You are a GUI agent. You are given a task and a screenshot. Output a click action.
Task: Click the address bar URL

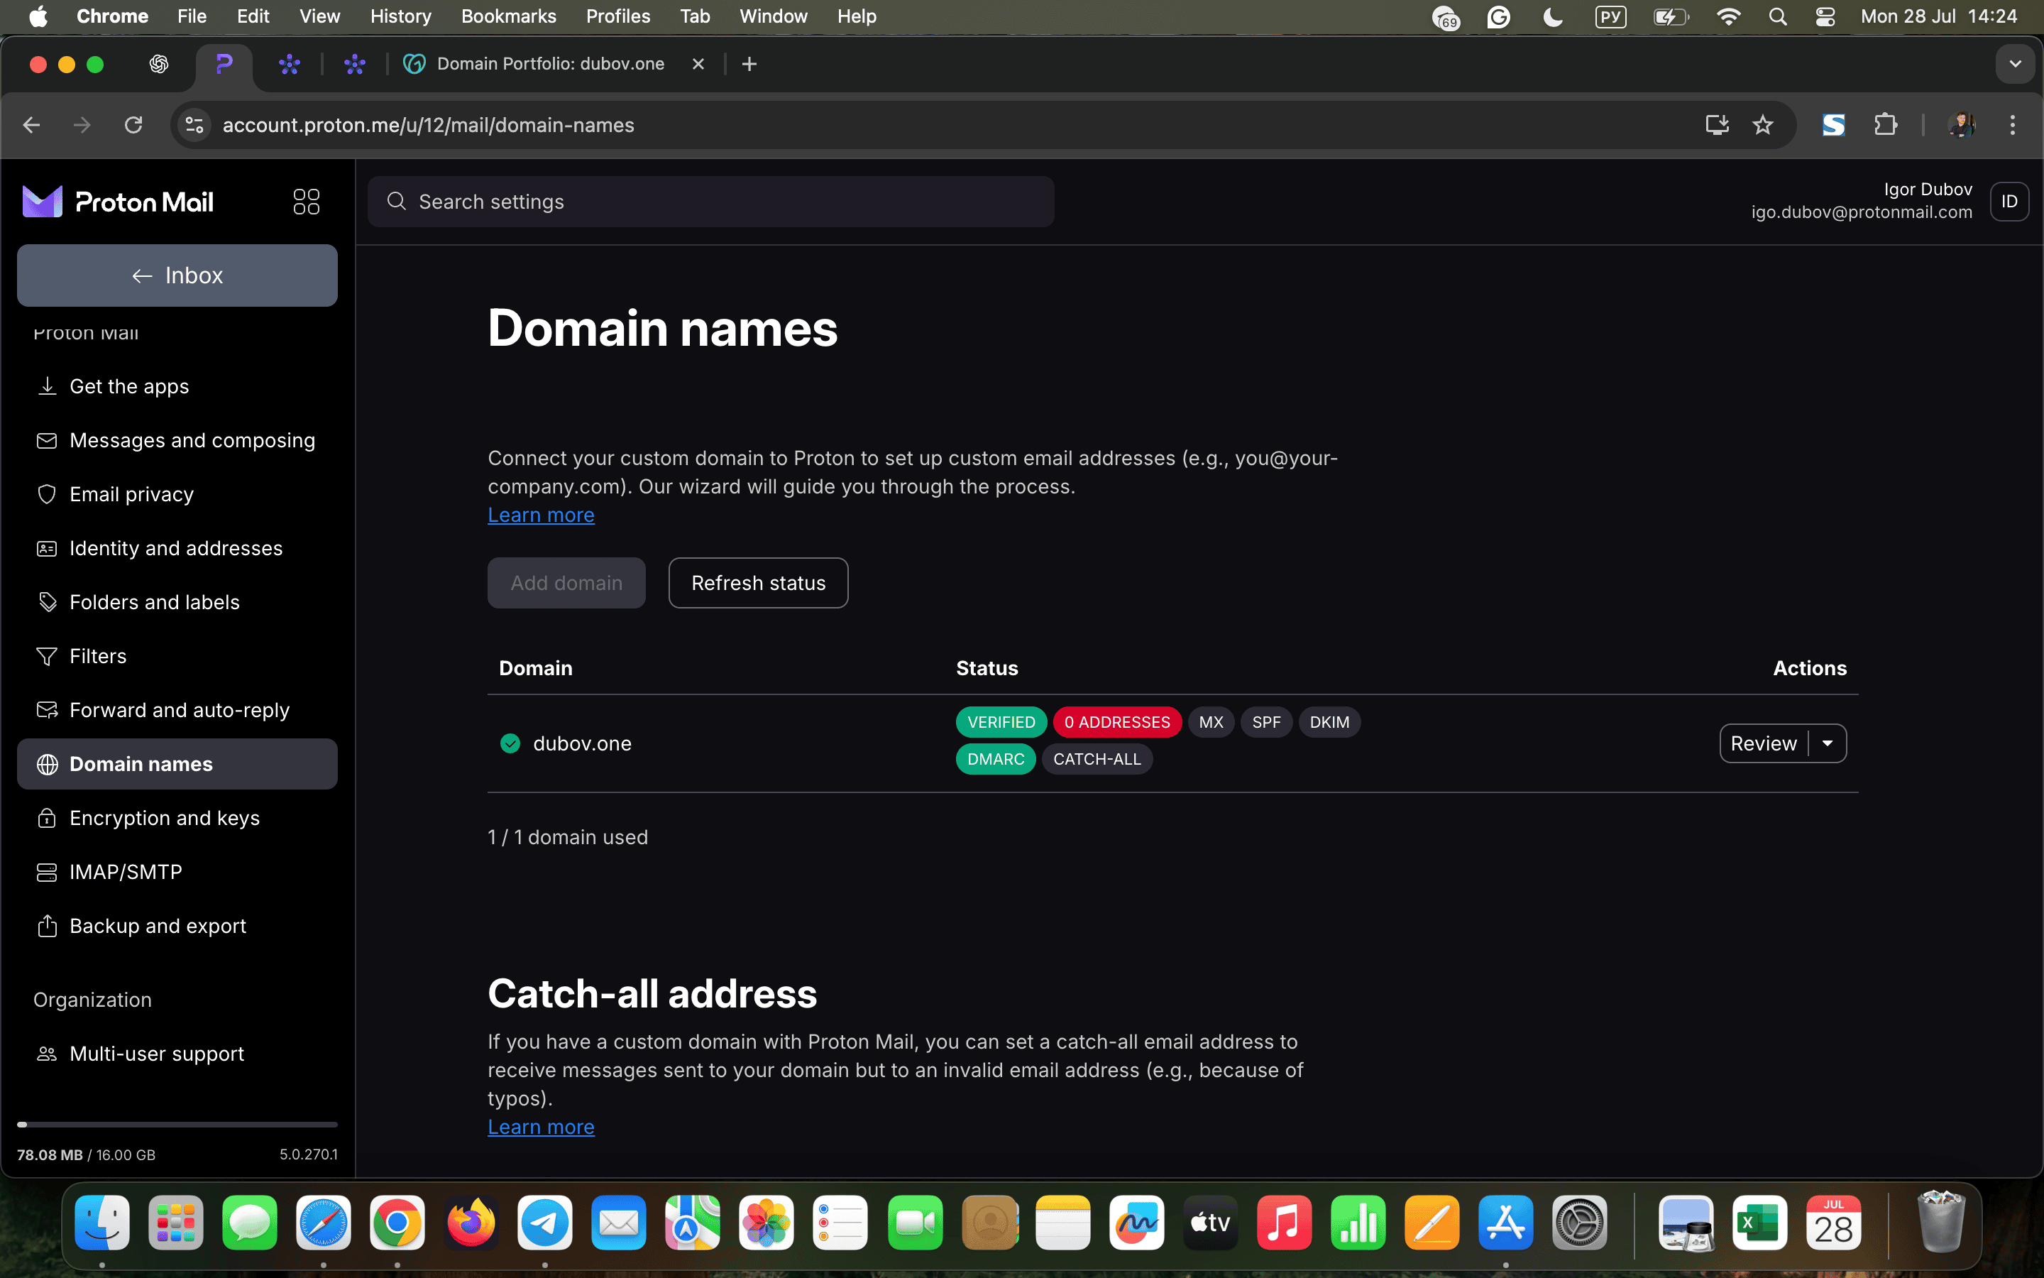(x=428, y=125)
